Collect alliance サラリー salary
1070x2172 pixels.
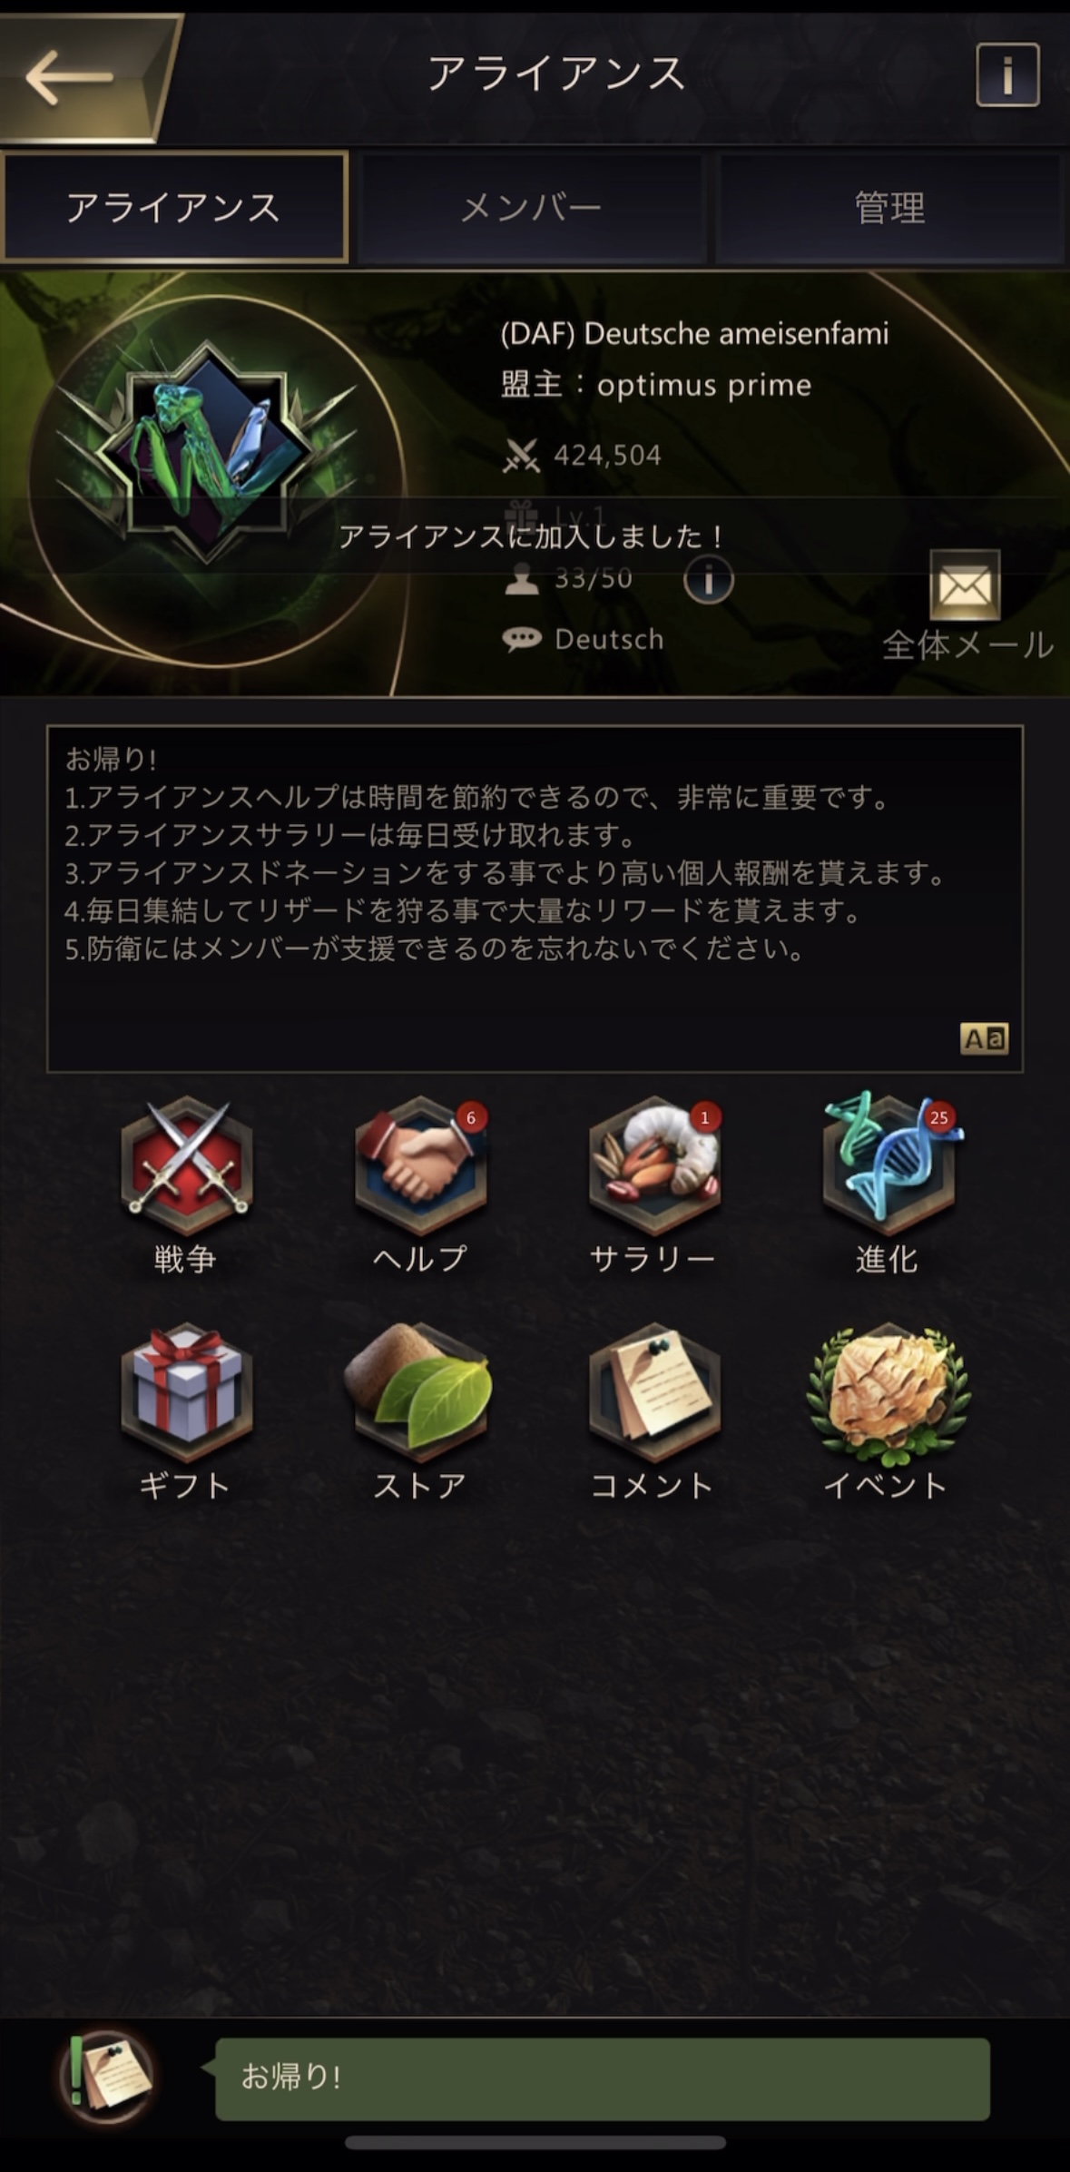coord(654,1165)
